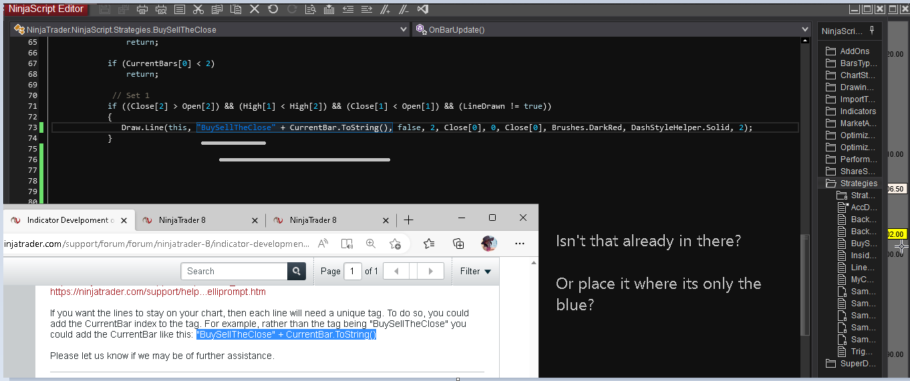Click the browser Zoom magnifier icon
This screenshot has height=381, width=910.
coord(370,244)
